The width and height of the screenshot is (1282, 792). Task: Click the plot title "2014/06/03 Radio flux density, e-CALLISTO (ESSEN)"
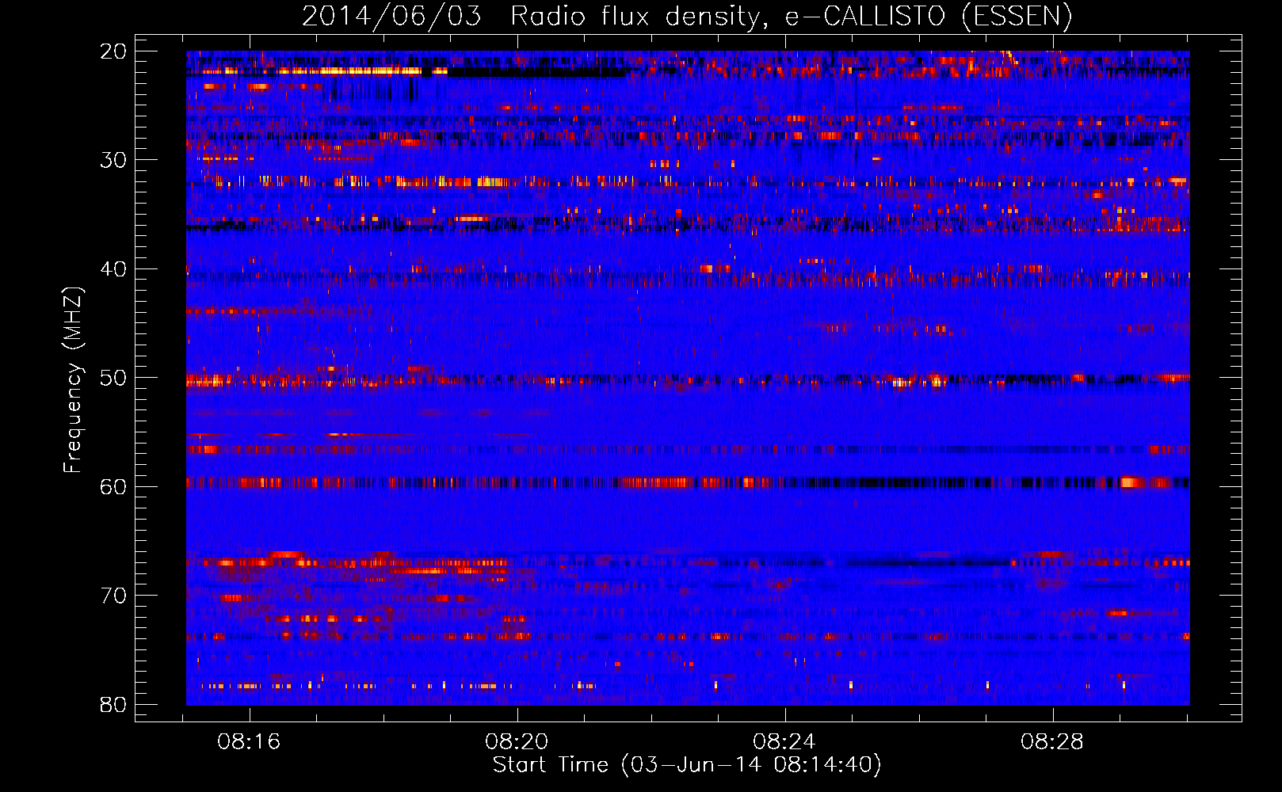coord(687,17)
